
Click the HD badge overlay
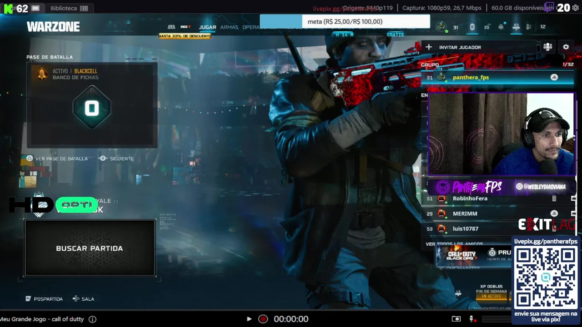31,205
